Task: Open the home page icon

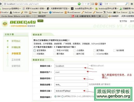Action: pos(132,4)
